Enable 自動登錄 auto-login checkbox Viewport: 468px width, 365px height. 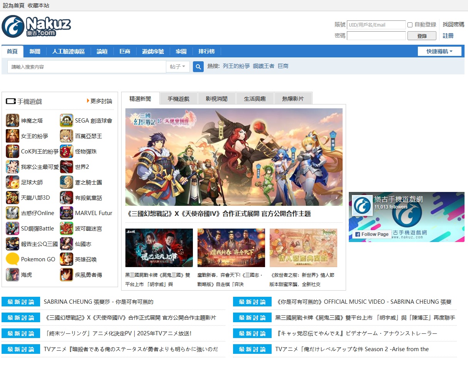(x=410, y=25)
